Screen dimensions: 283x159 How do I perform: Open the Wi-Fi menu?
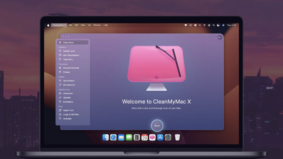204,25
